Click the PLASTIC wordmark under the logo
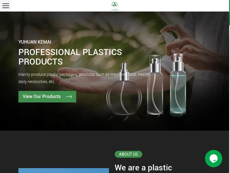Image resolution: width=230 pixels, height=173 pixels. click(x=115, y=10)
